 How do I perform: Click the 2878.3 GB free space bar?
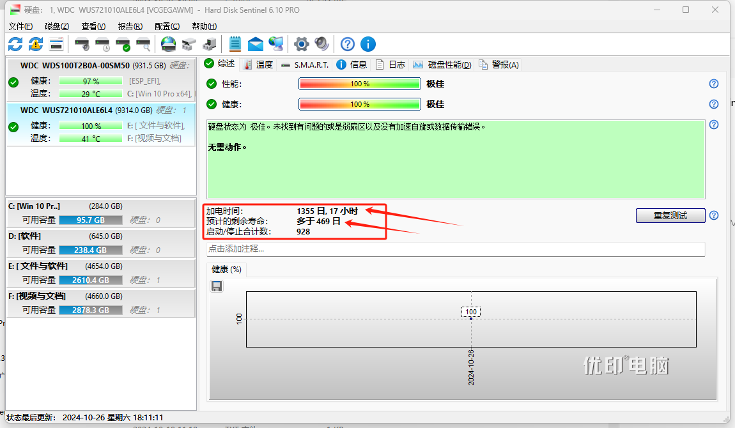pyautogui.click(x=91, y=310)
